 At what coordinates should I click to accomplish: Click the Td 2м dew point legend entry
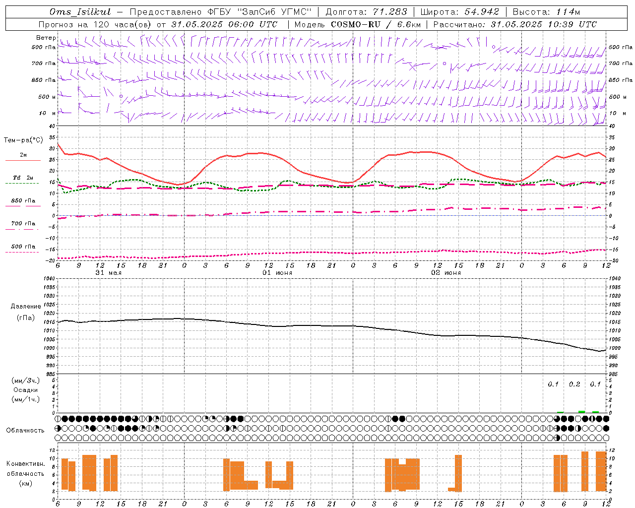(x=23, y=178)
